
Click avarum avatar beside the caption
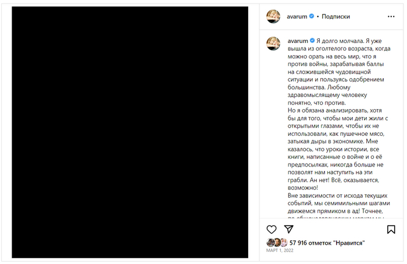(x=273, y=42)
